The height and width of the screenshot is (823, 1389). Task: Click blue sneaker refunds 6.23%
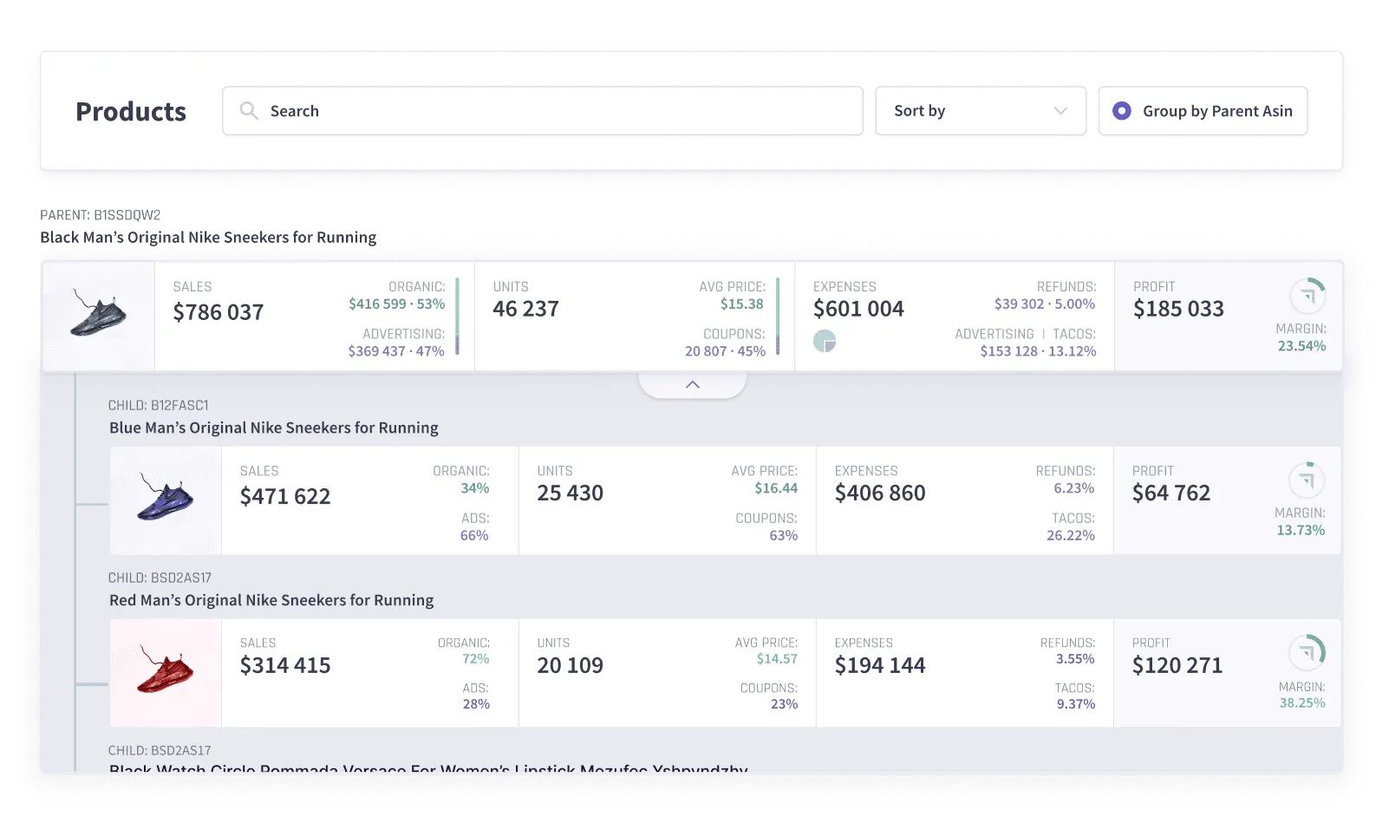tap(1074, 488)
